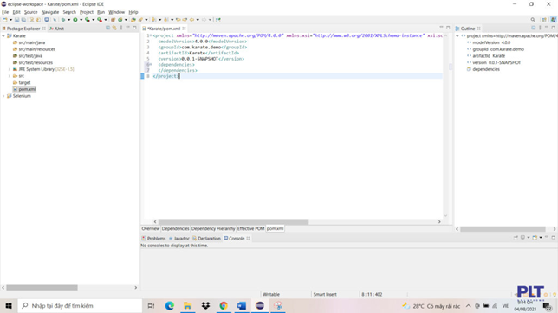This screenshot has height=313, width=558.
Task: Expand the JRE System Library node
Action: point(10,69)
